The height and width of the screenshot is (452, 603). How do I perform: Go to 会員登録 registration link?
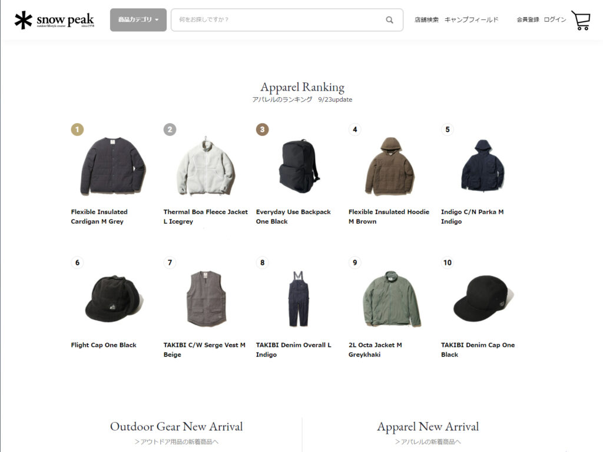[528, 19]
